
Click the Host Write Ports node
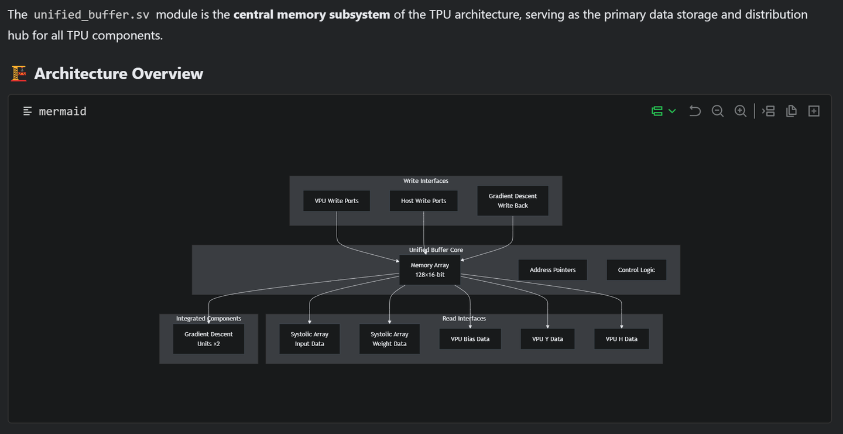click(423, 201)
